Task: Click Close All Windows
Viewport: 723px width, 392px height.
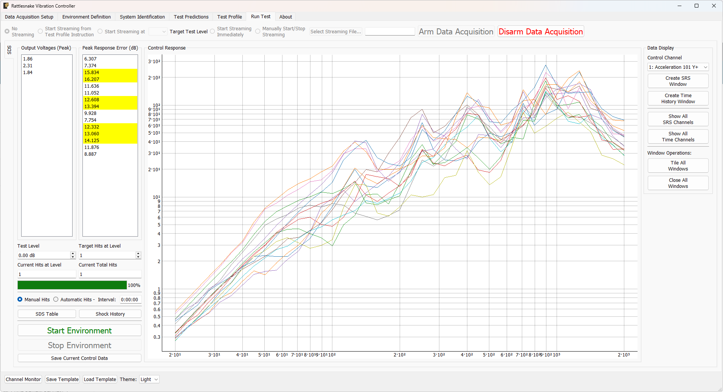Action: click(678, 183)
